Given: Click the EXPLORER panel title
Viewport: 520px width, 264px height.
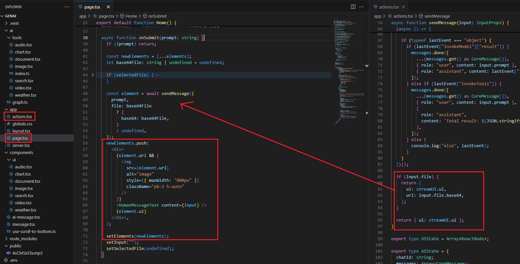Looking at the screenshot, I should (14, 7).
